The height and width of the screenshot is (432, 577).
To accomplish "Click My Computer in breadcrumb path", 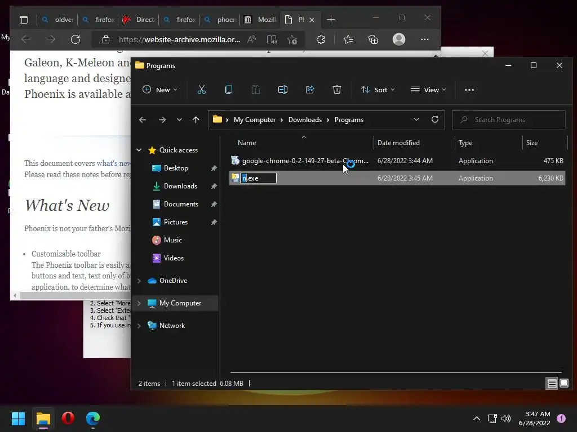I will click(255, 120).
